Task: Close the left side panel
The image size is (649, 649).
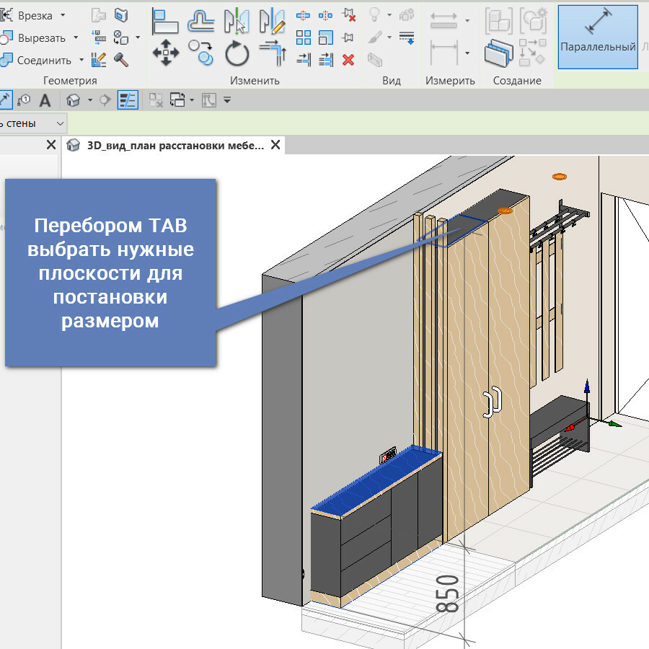Action: [x=51, y=145]
